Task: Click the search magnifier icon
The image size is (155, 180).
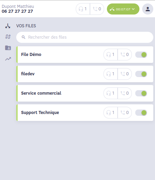Action: click(24, 37)
